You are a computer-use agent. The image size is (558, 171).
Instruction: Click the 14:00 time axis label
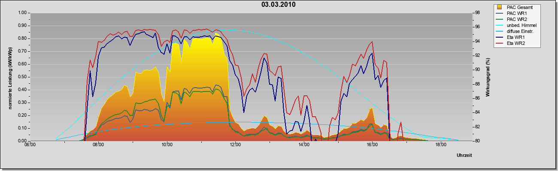pos(304,145)
